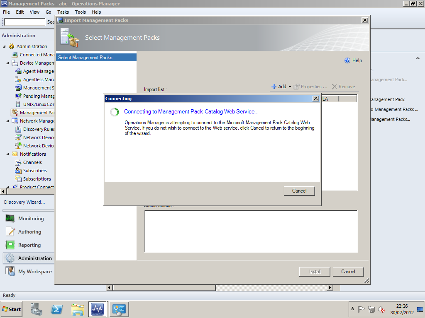Click the Channels icon

click(18, 162)
